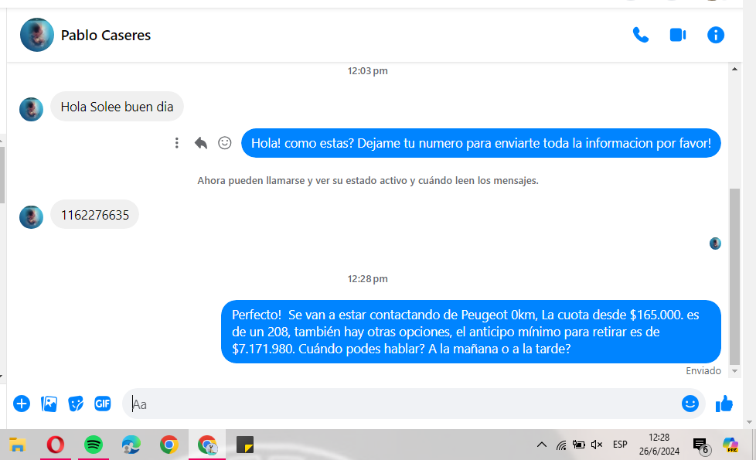Switch ESP keyboard language
Viewport: 756px width, 460px height.
620,445
